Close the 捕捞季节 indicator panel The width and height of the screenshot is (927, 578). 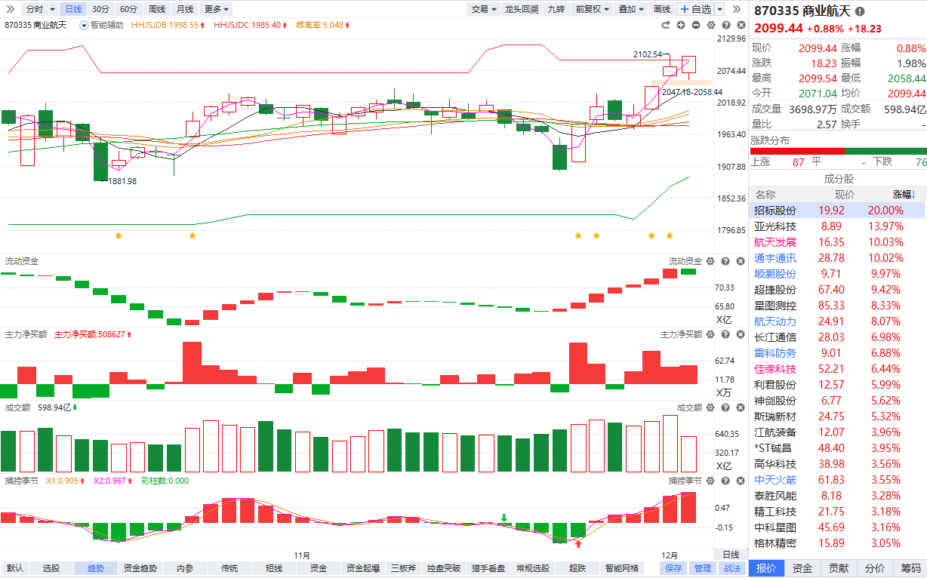pyautogui.click(x=739, y=481)
